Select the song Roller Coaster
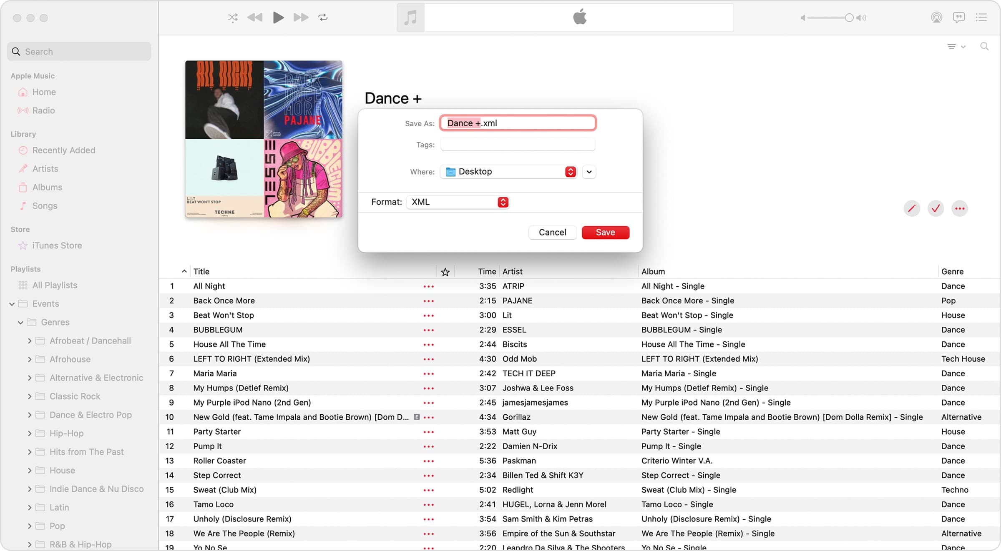1001x551 pixels. click(219, 461)
